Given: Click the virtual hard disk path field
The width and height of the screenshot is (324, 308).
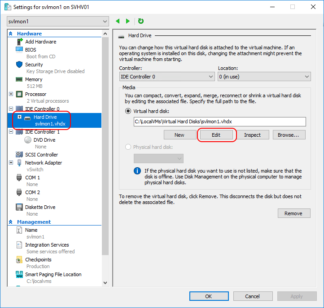Looking at the screenshot, I should (219, 121).
